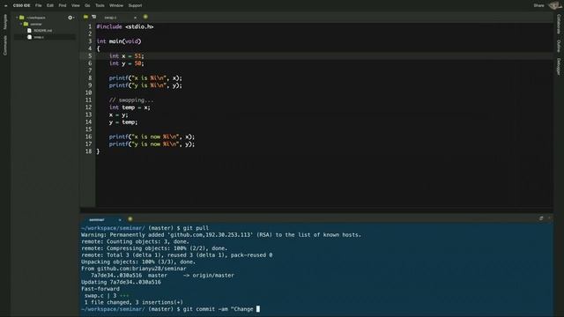Click line number 5 in gutter

(x=90, y=55)
